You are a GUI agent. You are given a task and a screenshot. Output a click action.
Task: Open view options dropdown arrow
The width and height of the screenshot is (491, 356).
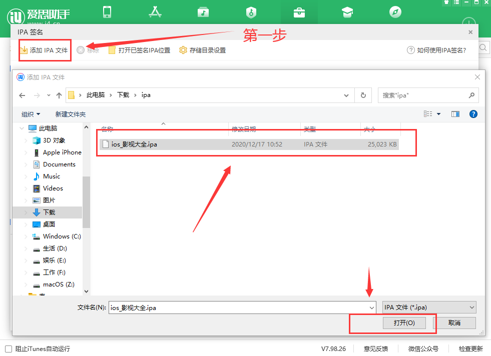[x=439, y=114]
